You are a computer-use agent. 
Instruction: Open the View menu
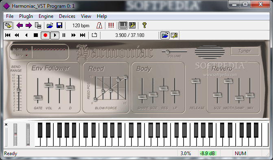point(86,16)
